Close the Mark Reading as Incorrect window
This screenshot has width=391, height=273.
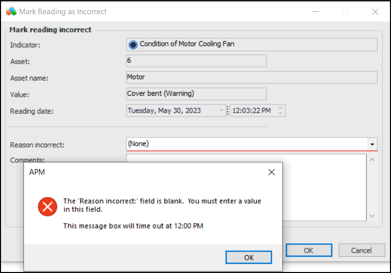[375, 12]
